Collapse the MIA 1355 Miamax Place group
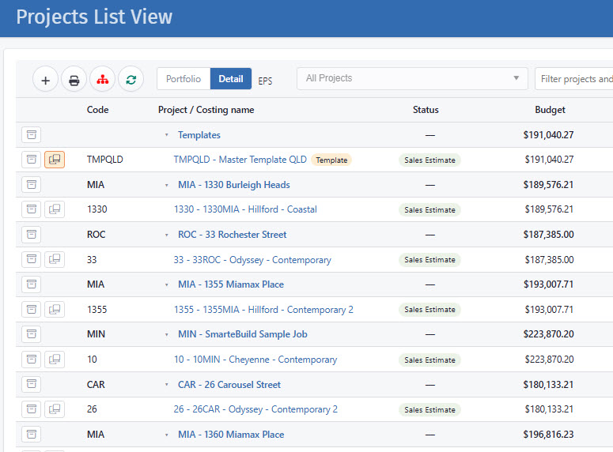Image resolution: width=613 pixels, height=452 pixels. coord(167,284)
